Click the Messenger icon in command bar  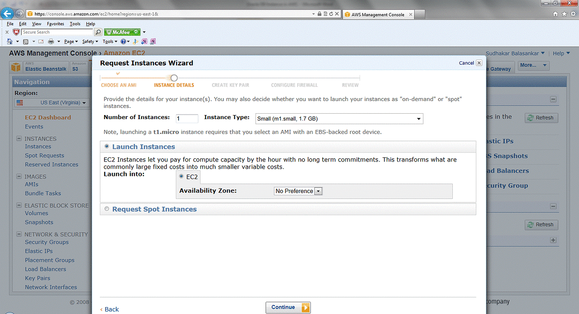coord(135,42)
